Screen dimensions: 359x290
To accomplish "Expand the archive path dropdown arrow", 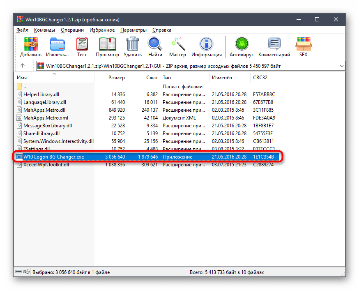I will [342, 66].
